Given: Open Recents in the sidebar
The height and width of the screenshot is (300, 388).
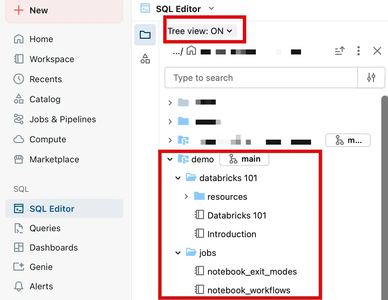Looking at the screenshot, I should [45, 79].
